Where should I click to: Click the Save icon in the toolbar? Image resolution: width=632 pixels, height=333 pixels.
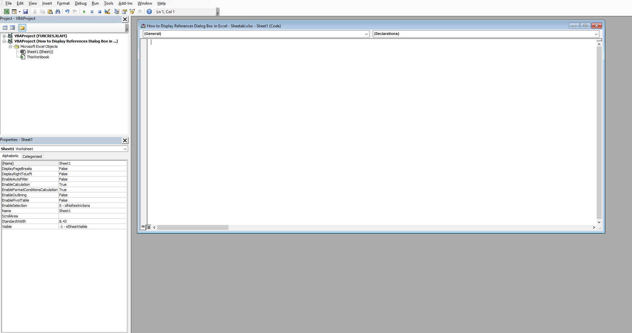point(25,12)
